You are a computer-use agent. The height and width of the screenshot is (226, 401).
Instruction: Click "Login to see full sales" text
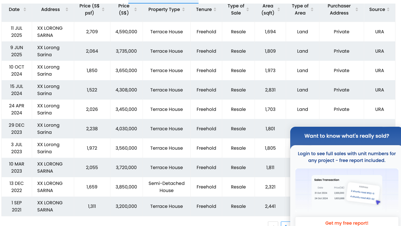click(x=347, y=157)
